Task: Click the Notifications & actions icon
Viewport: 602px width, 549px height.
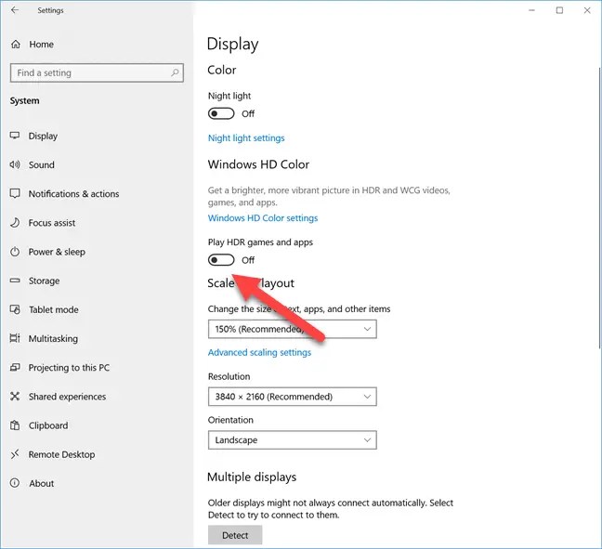Action: pos(15,193)
